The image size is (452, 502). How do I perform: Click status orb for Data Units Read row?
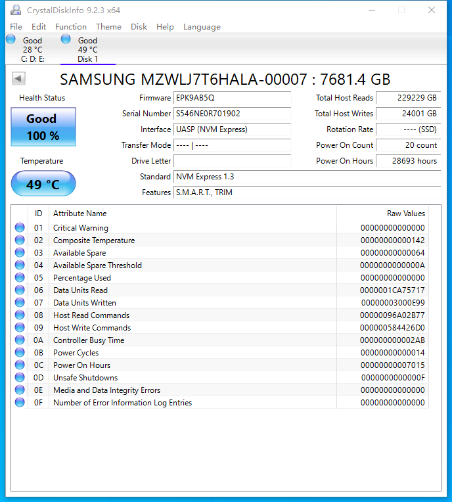pyautogui.click(x=20, y=290)
